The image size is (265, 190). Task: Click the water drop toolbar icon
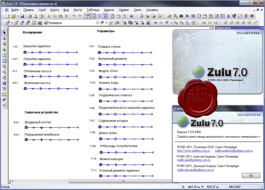pyautogui.click(x=228, y=16)
